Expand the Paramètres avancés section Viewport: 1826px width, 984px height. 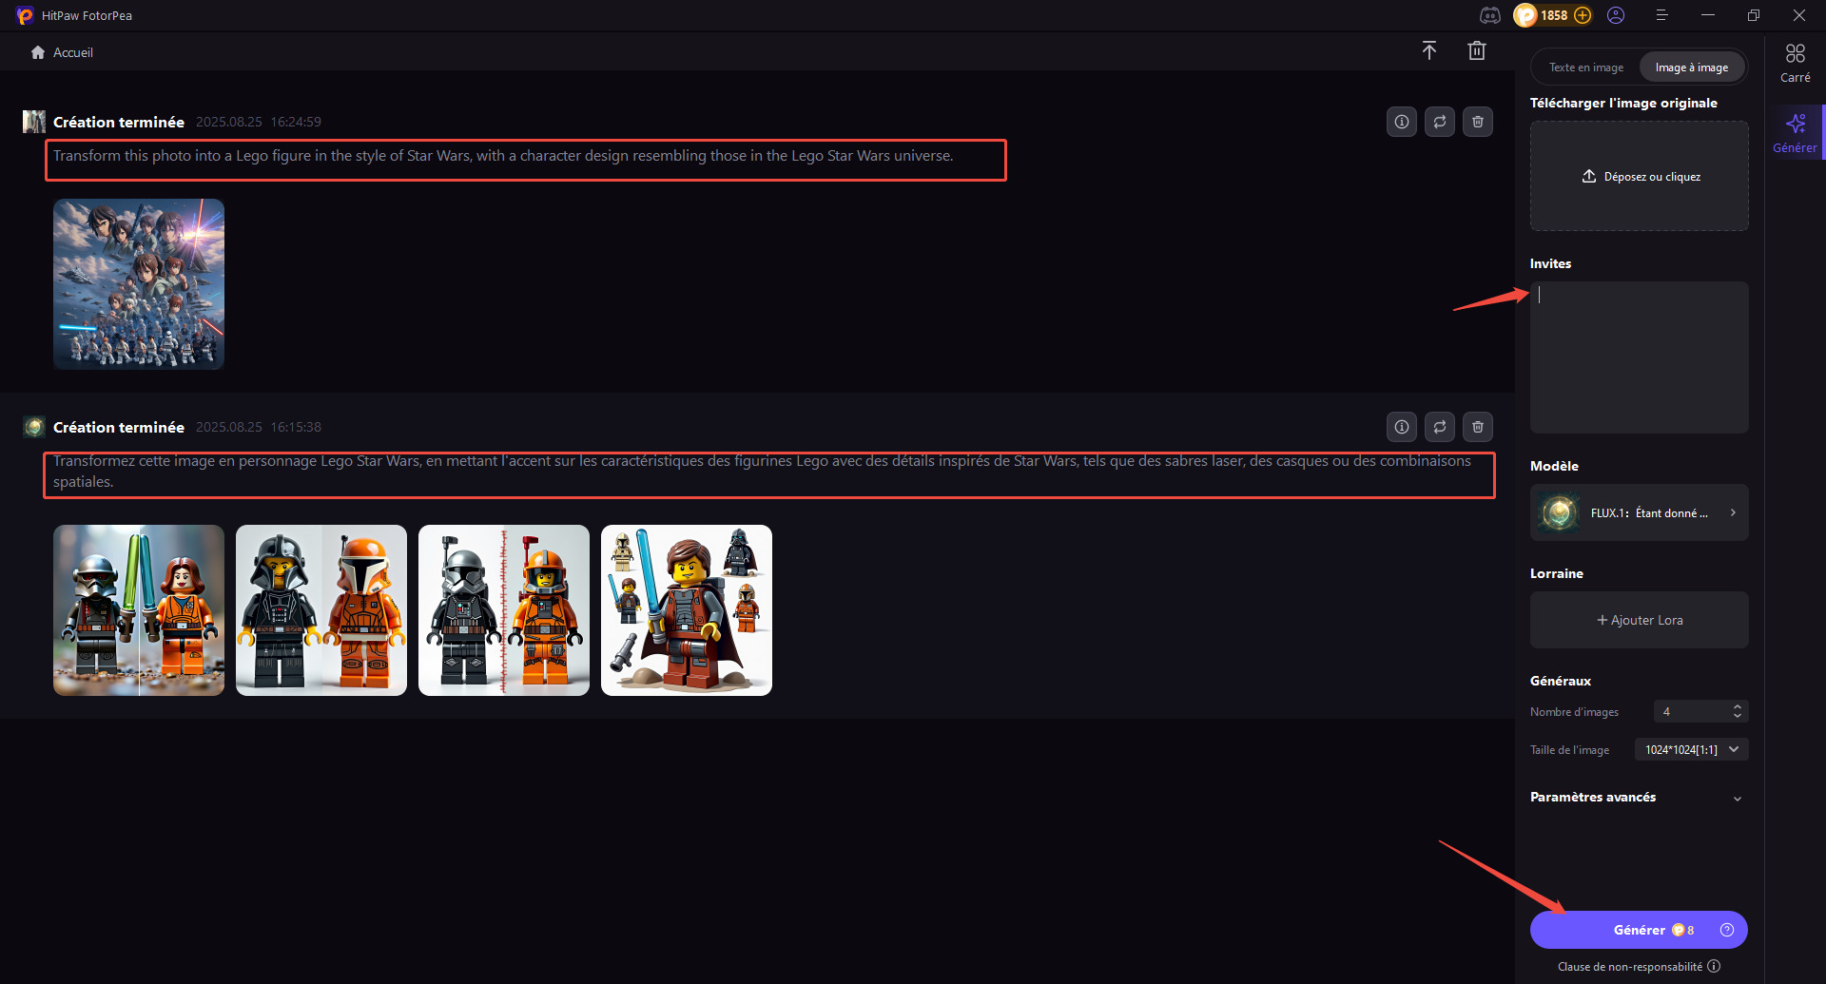[1737, 799]
